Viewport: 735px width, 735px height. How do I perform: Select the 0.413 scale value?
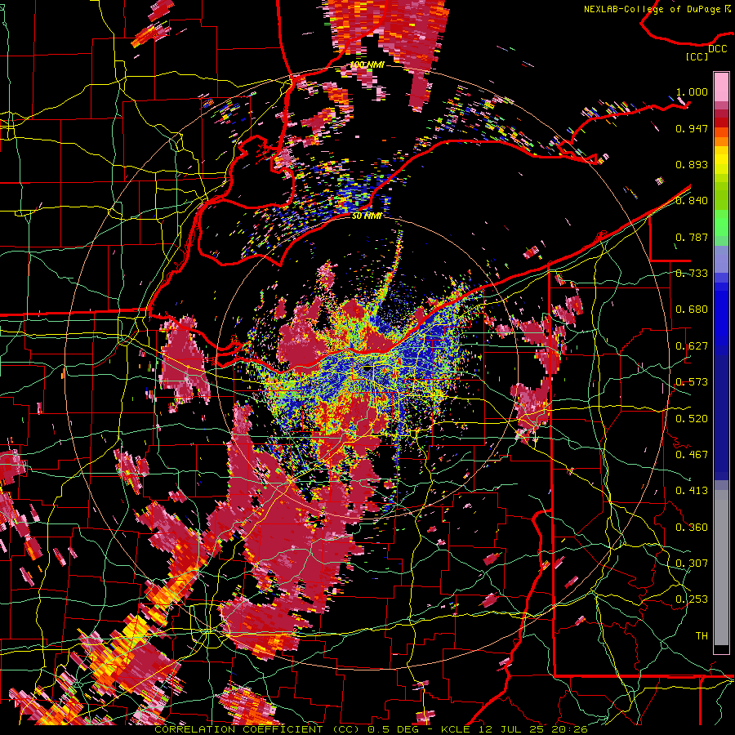(692, 491)
